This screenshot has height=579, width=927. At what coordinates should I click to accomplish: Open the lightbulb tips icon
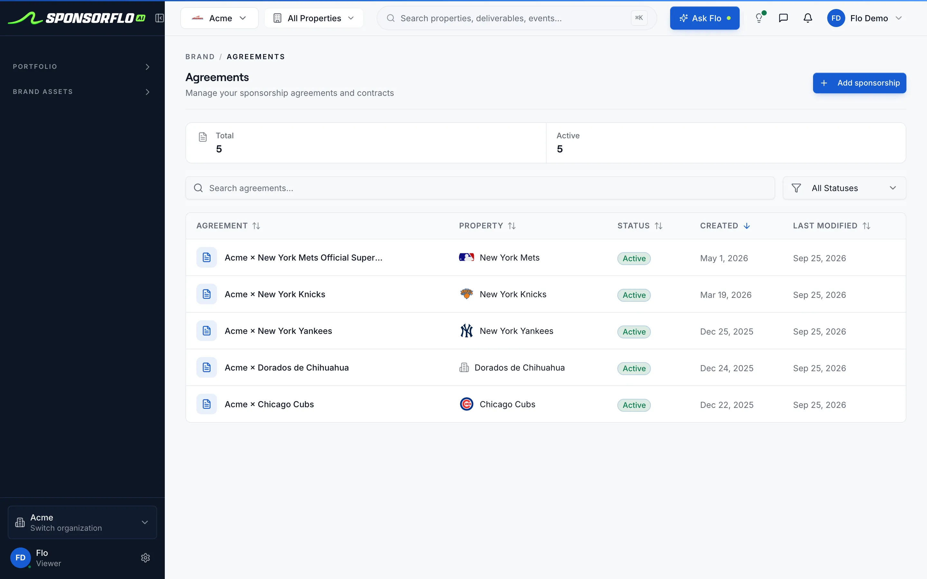point(759,18)
